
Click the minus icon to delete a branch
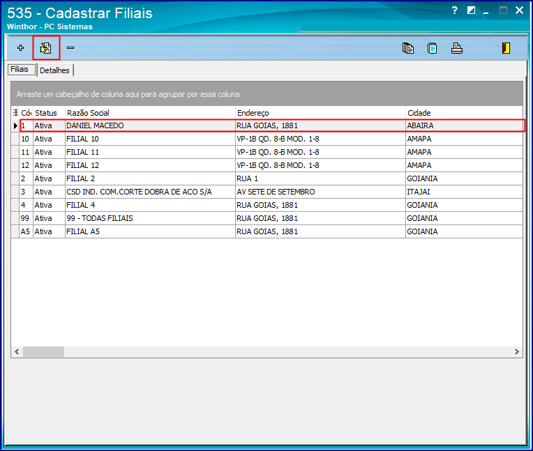pos(70,48)
